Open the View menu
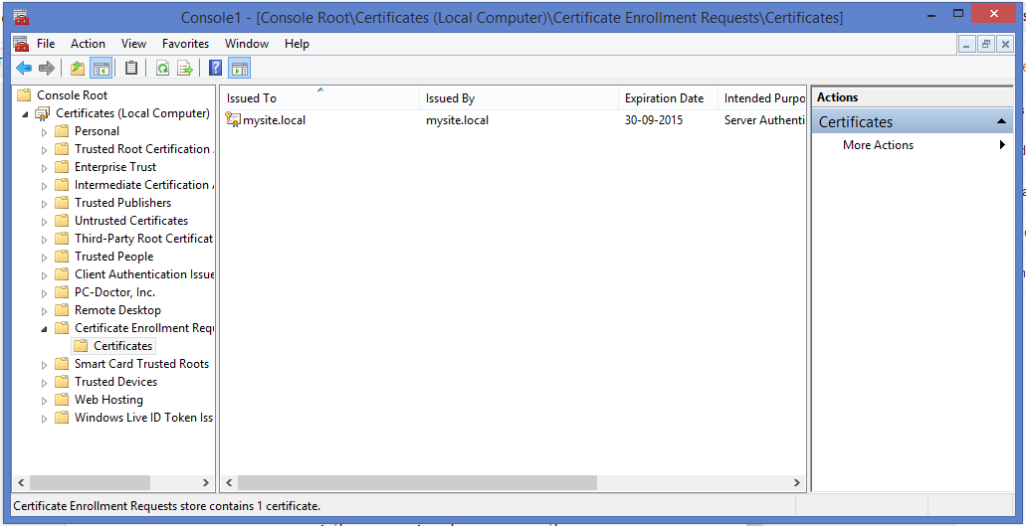The width and height of the screenshot is (1026, 526). click(133, 44)
